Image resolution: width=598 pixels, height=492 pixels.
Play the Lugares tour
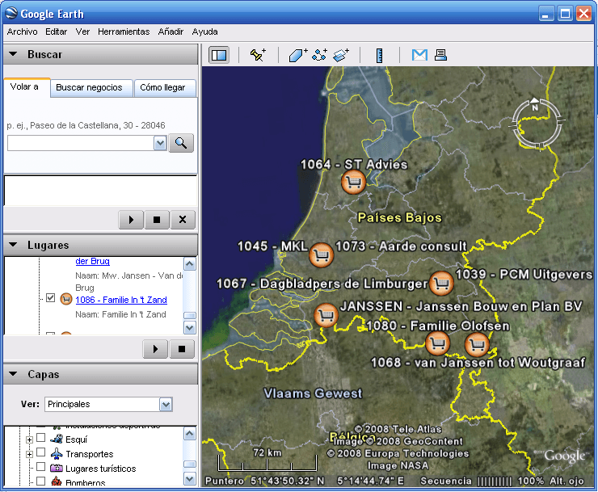(155, 348)
